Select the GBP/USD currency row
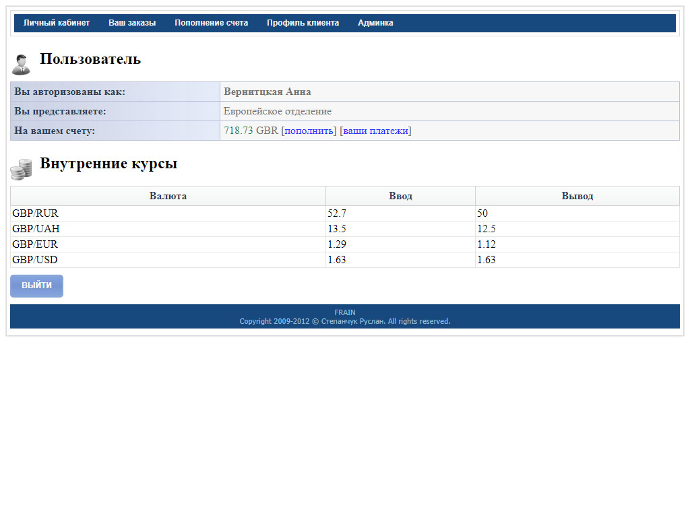Screen dimensions: 690x517 (x=345, y=259)
